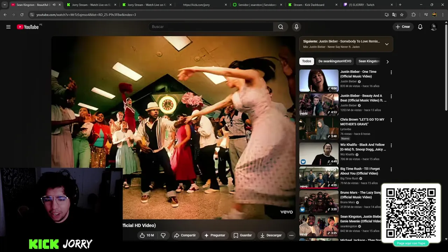This screenshot has height=252, width=448.
Task: Open the Chrome three-dot menu
Action: coord(443,15)
